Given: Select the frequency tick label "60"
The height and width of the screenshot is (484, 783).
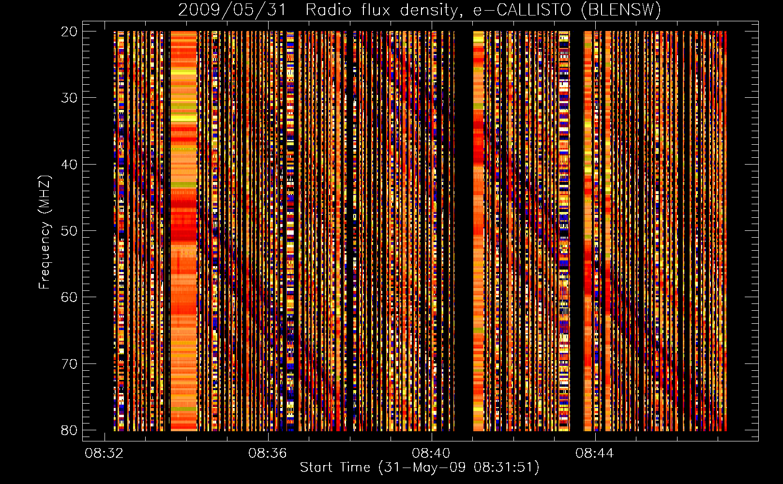Looking at the screenshot, I should tap(69, 297).
